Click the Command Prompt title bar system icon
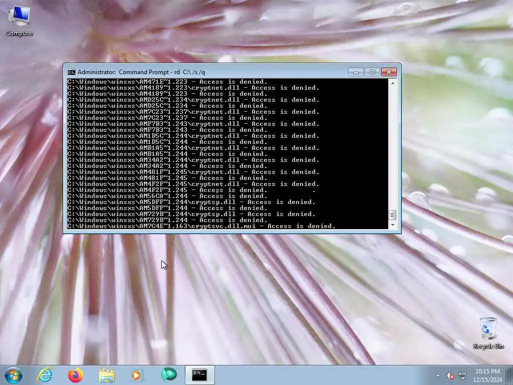 coord(71,72)
